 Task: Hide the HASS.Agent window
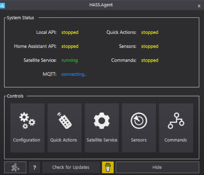click(157, 167)
